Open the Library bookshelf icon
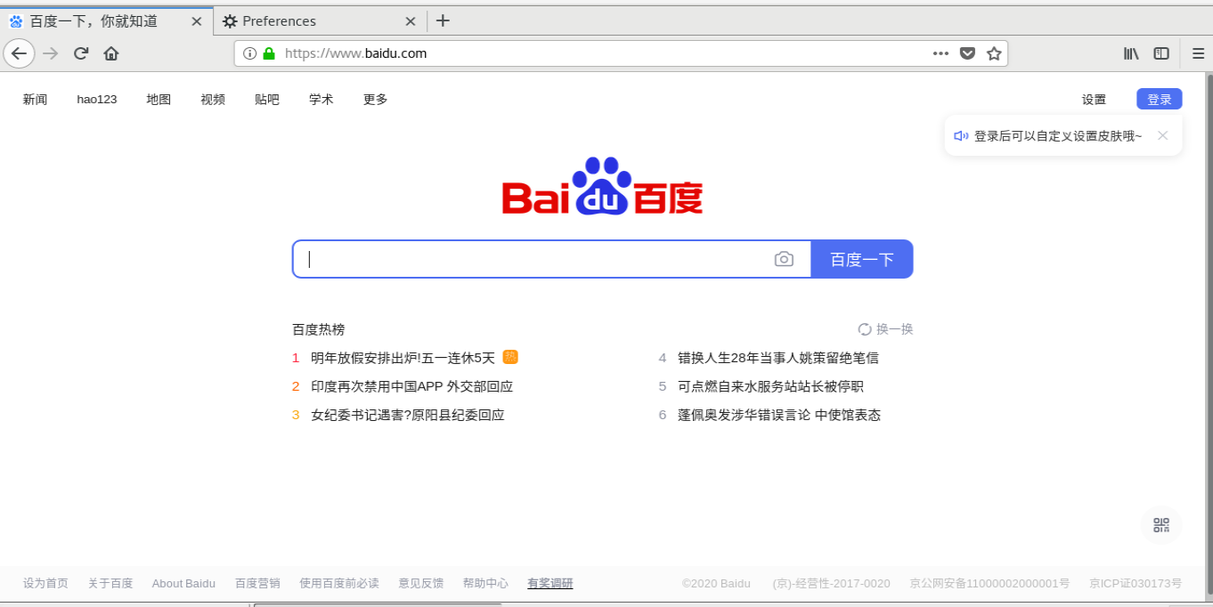 point(1131,53)
